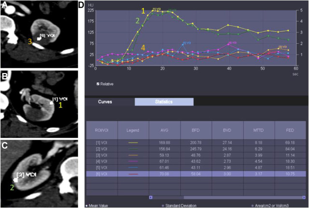The width and height of the screenshot is (309, 208).
Task: Click the Legend column header
Action: coord(133,130)
